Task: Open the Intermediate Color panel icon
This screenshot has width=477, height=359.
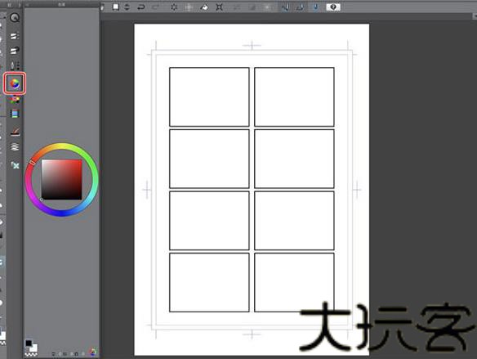Action: point(15,114)
